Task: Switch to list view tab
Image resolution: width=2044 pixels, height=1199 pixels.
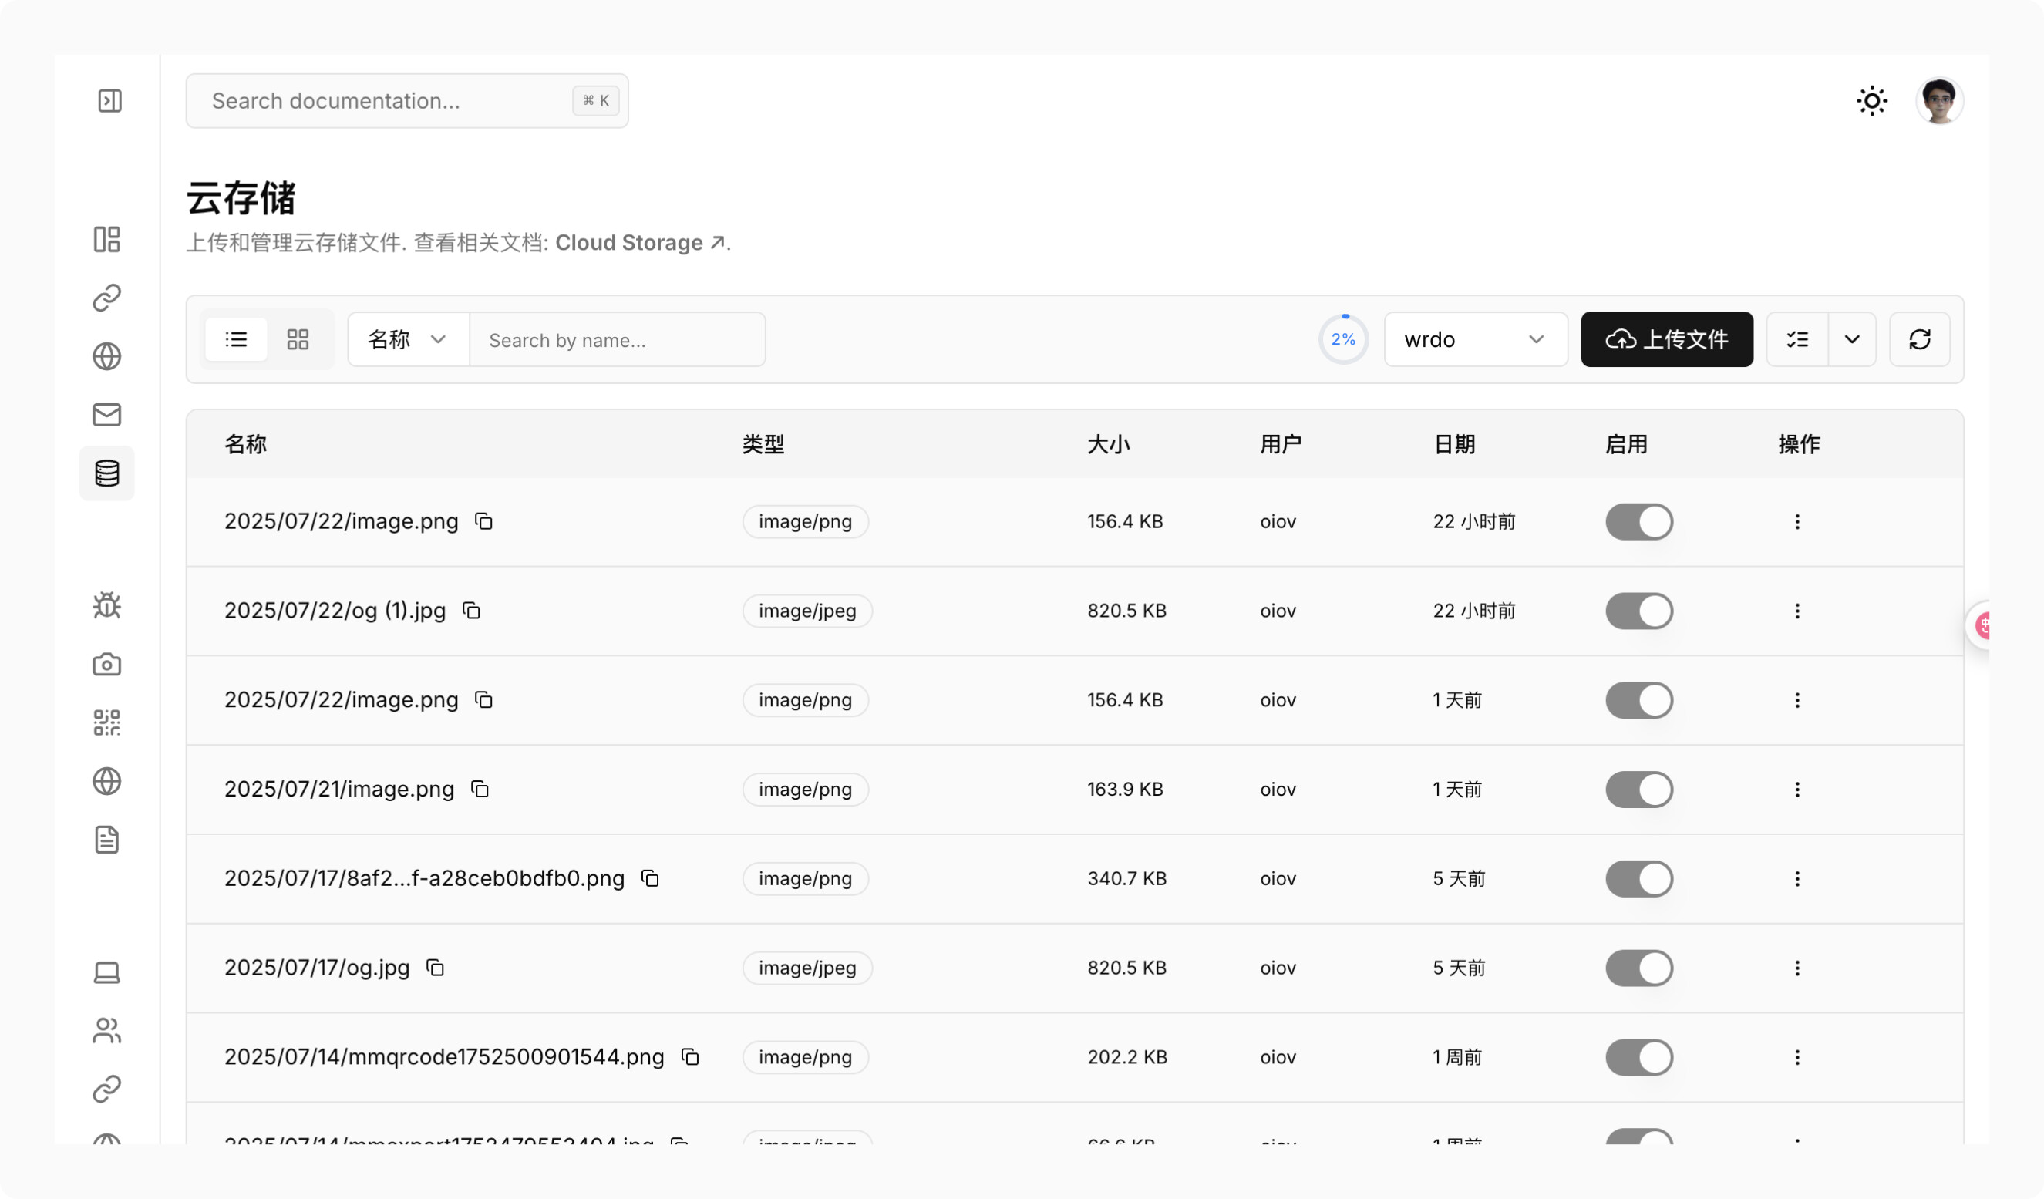Action: (236, 339)
